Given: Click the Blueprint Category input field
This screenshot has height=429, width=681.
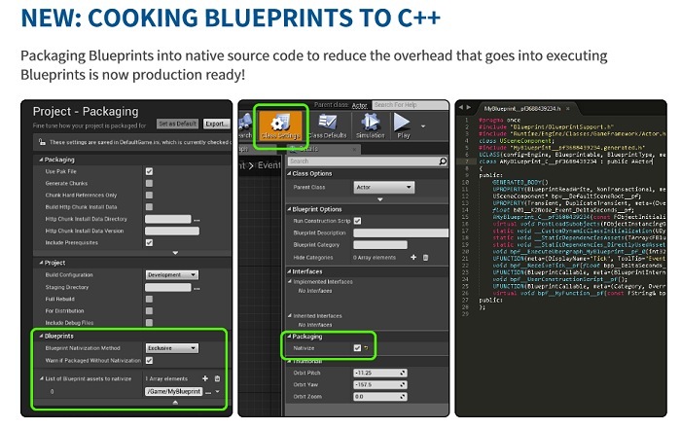Looking at the screenshot, I should click(380, 245).
